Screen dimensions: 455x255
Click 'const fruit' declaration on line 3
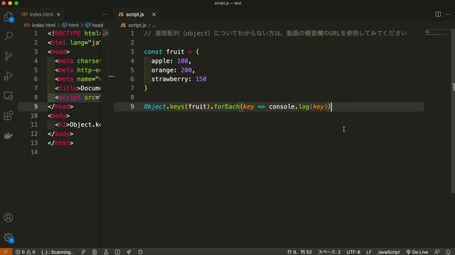pos(164,52)
